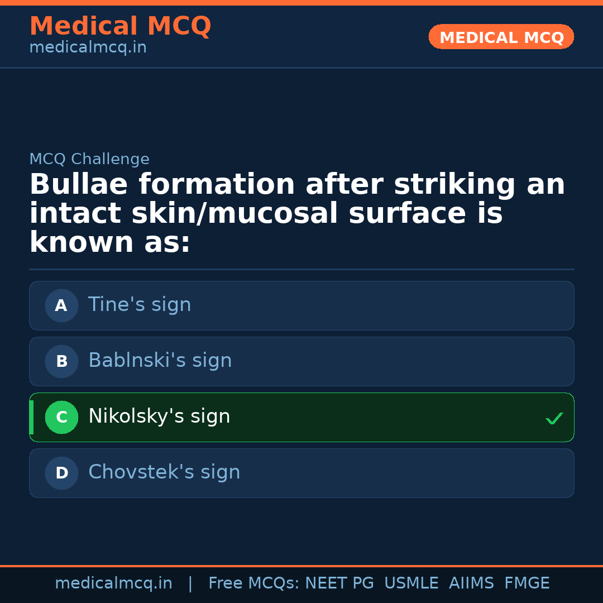Click the green C option circle
The image size is (603, 603).
61,417
